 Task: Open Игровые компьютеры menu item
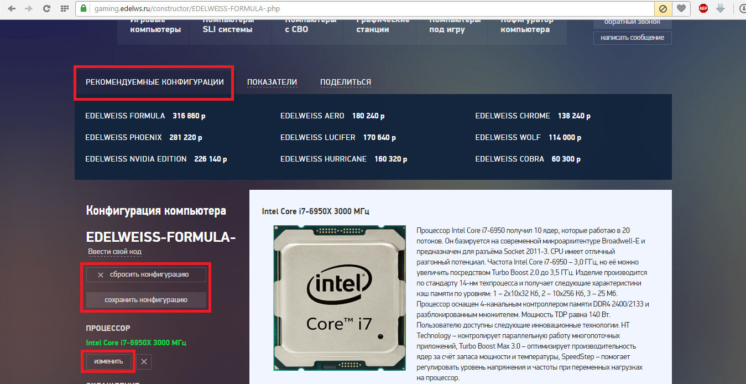coord(155,25)
